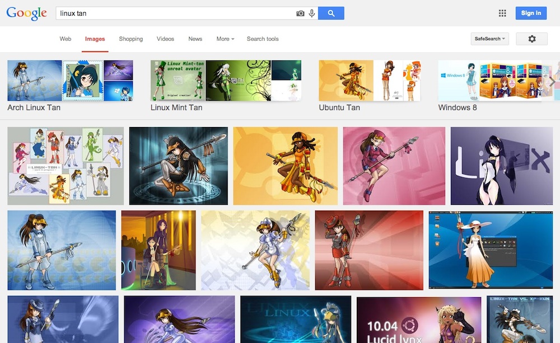560x343 pixels.
Task: Go to the Google logo homepage
Action: 26,14
